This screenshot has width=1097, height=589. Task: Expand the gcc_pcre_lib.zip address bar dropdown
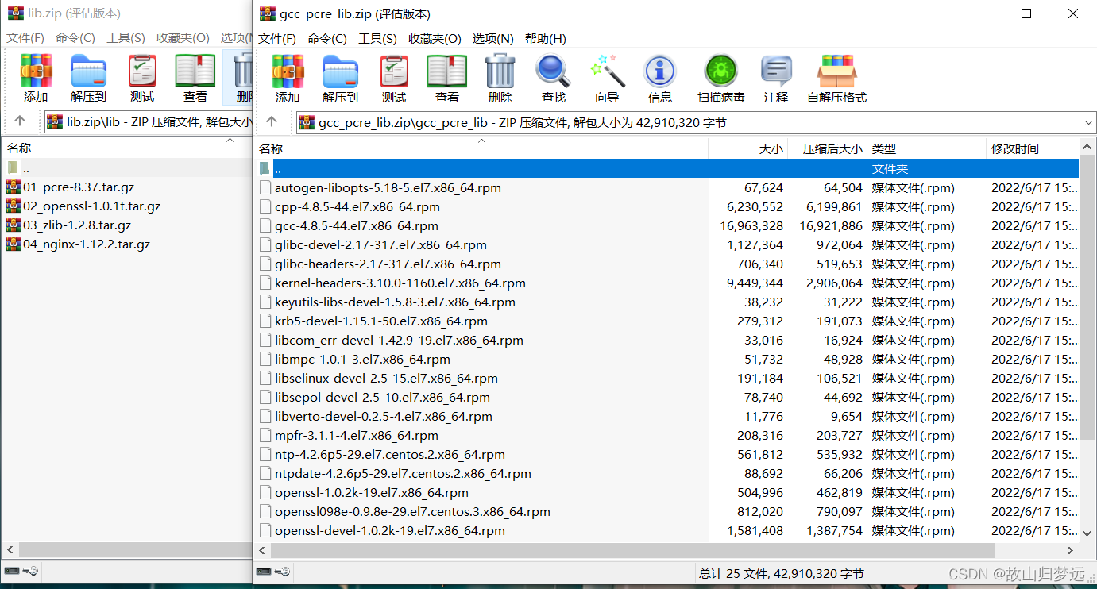pos(1088,122)
